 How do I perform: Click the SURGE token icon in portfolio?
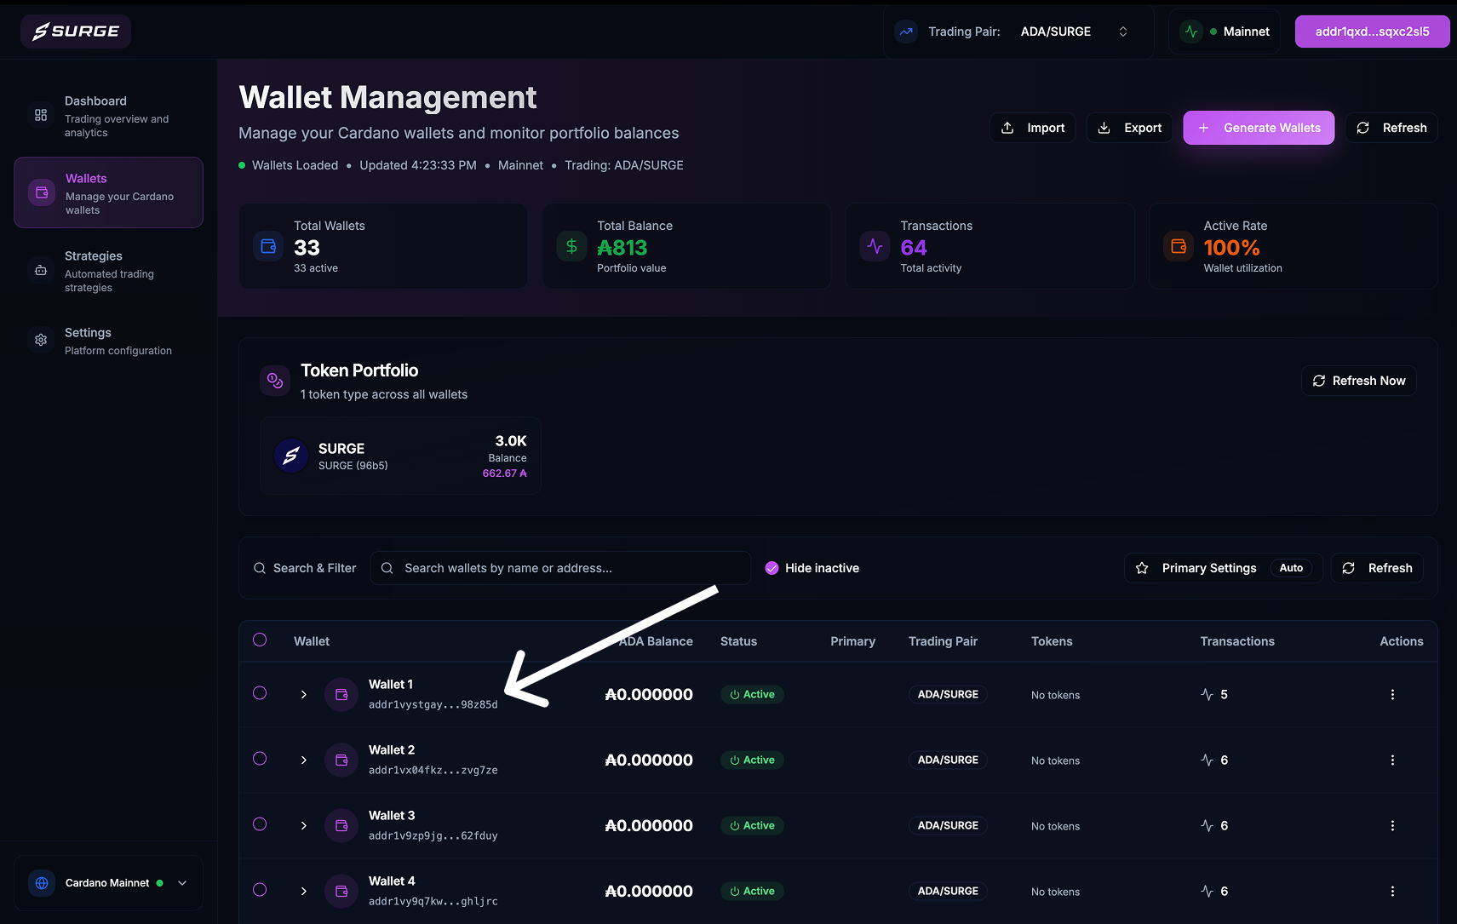(x=291, y=456)
